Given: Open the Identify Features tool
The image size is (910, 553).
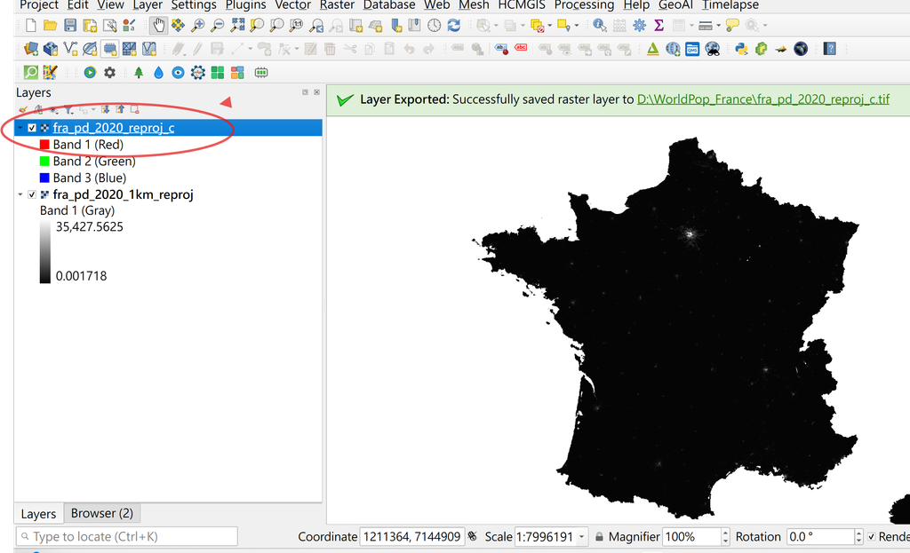Looking at the screenshot, I should click(600, 26).
